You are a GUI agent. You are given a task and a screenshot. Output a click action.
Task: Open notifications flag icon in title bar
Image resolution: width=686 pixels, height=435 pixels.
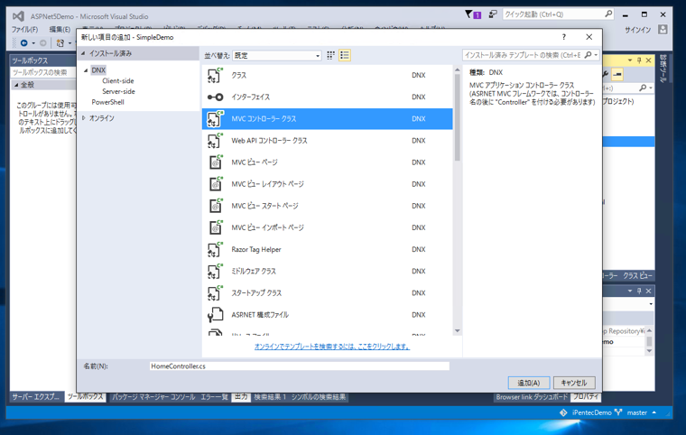coord(469,14)
